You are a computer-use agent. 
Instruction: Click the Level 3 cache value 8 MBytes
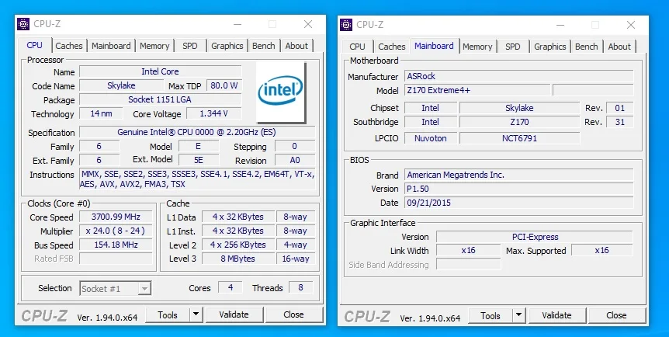pyautogui.click(x=238, y=259)
